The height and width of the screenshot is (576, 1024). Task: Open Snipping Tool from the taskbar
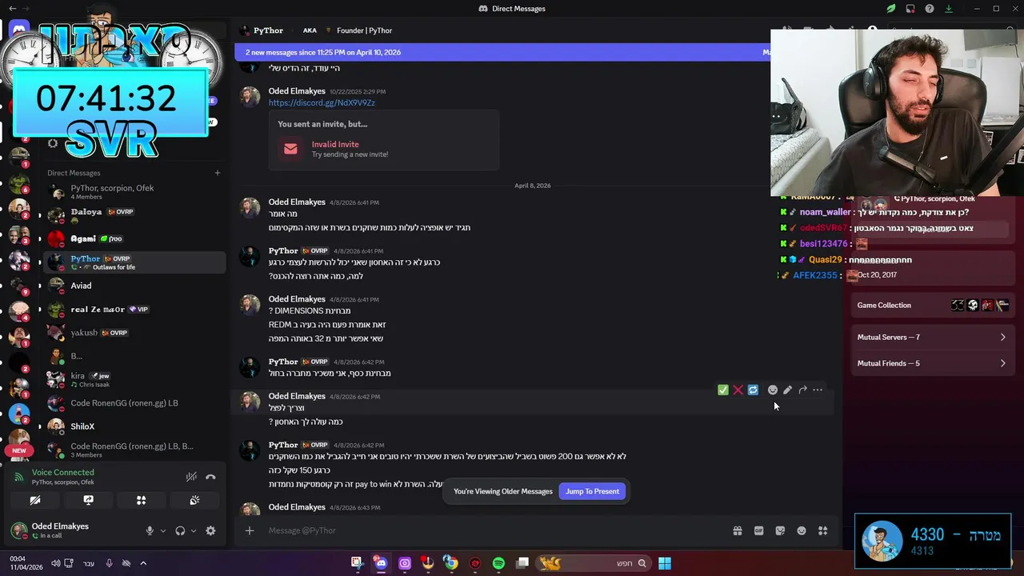coord(357,563)
